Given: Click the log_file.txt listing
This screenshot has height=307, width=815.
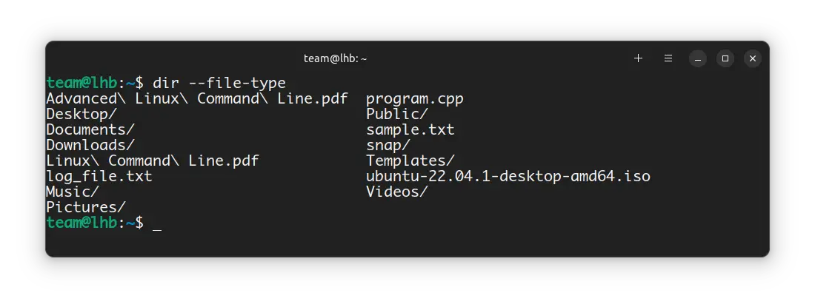Looking at the screenshot, I should 99,176.
